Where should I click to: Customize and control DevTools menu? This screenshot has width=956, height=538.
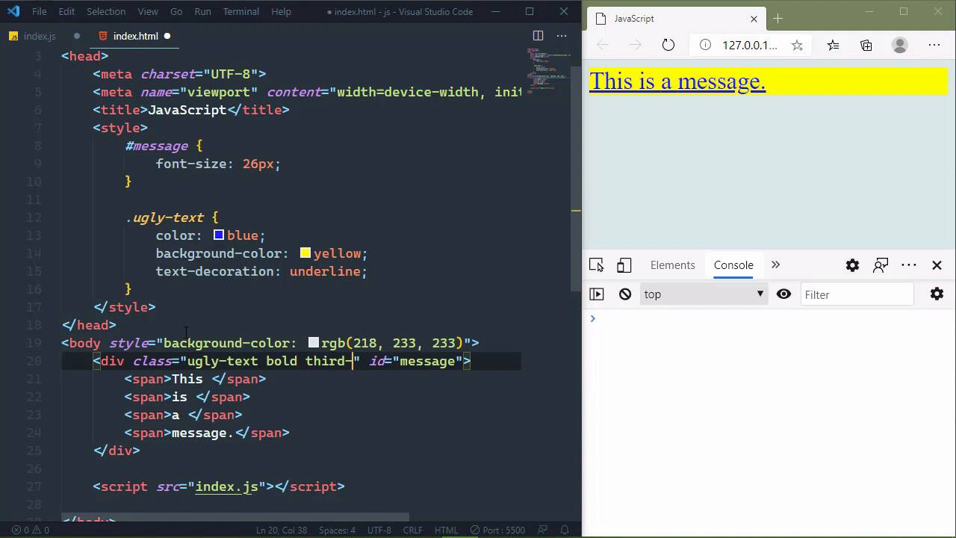pyautogui.click(x=909, y=265)
